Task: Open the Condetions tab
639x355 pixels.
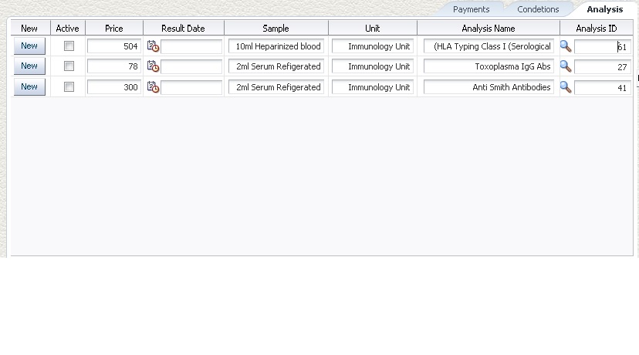Action: pyautogui.click(x=538, y=9)
